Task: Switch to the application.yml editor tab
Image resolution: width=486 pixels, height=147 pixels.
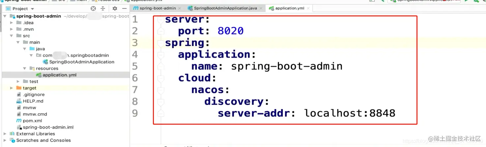Action: [x=289, y=8]
